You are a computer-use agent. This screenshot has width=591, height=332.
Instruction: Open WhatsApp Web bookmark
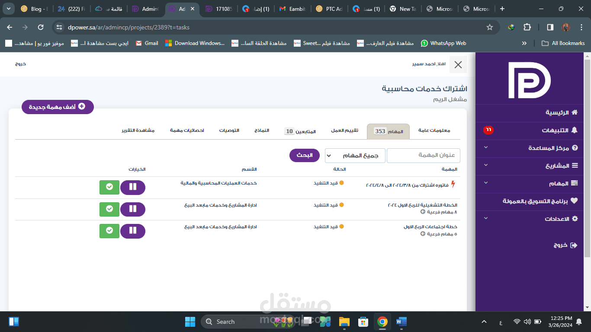pyautogui.click(x=443, y=43)
